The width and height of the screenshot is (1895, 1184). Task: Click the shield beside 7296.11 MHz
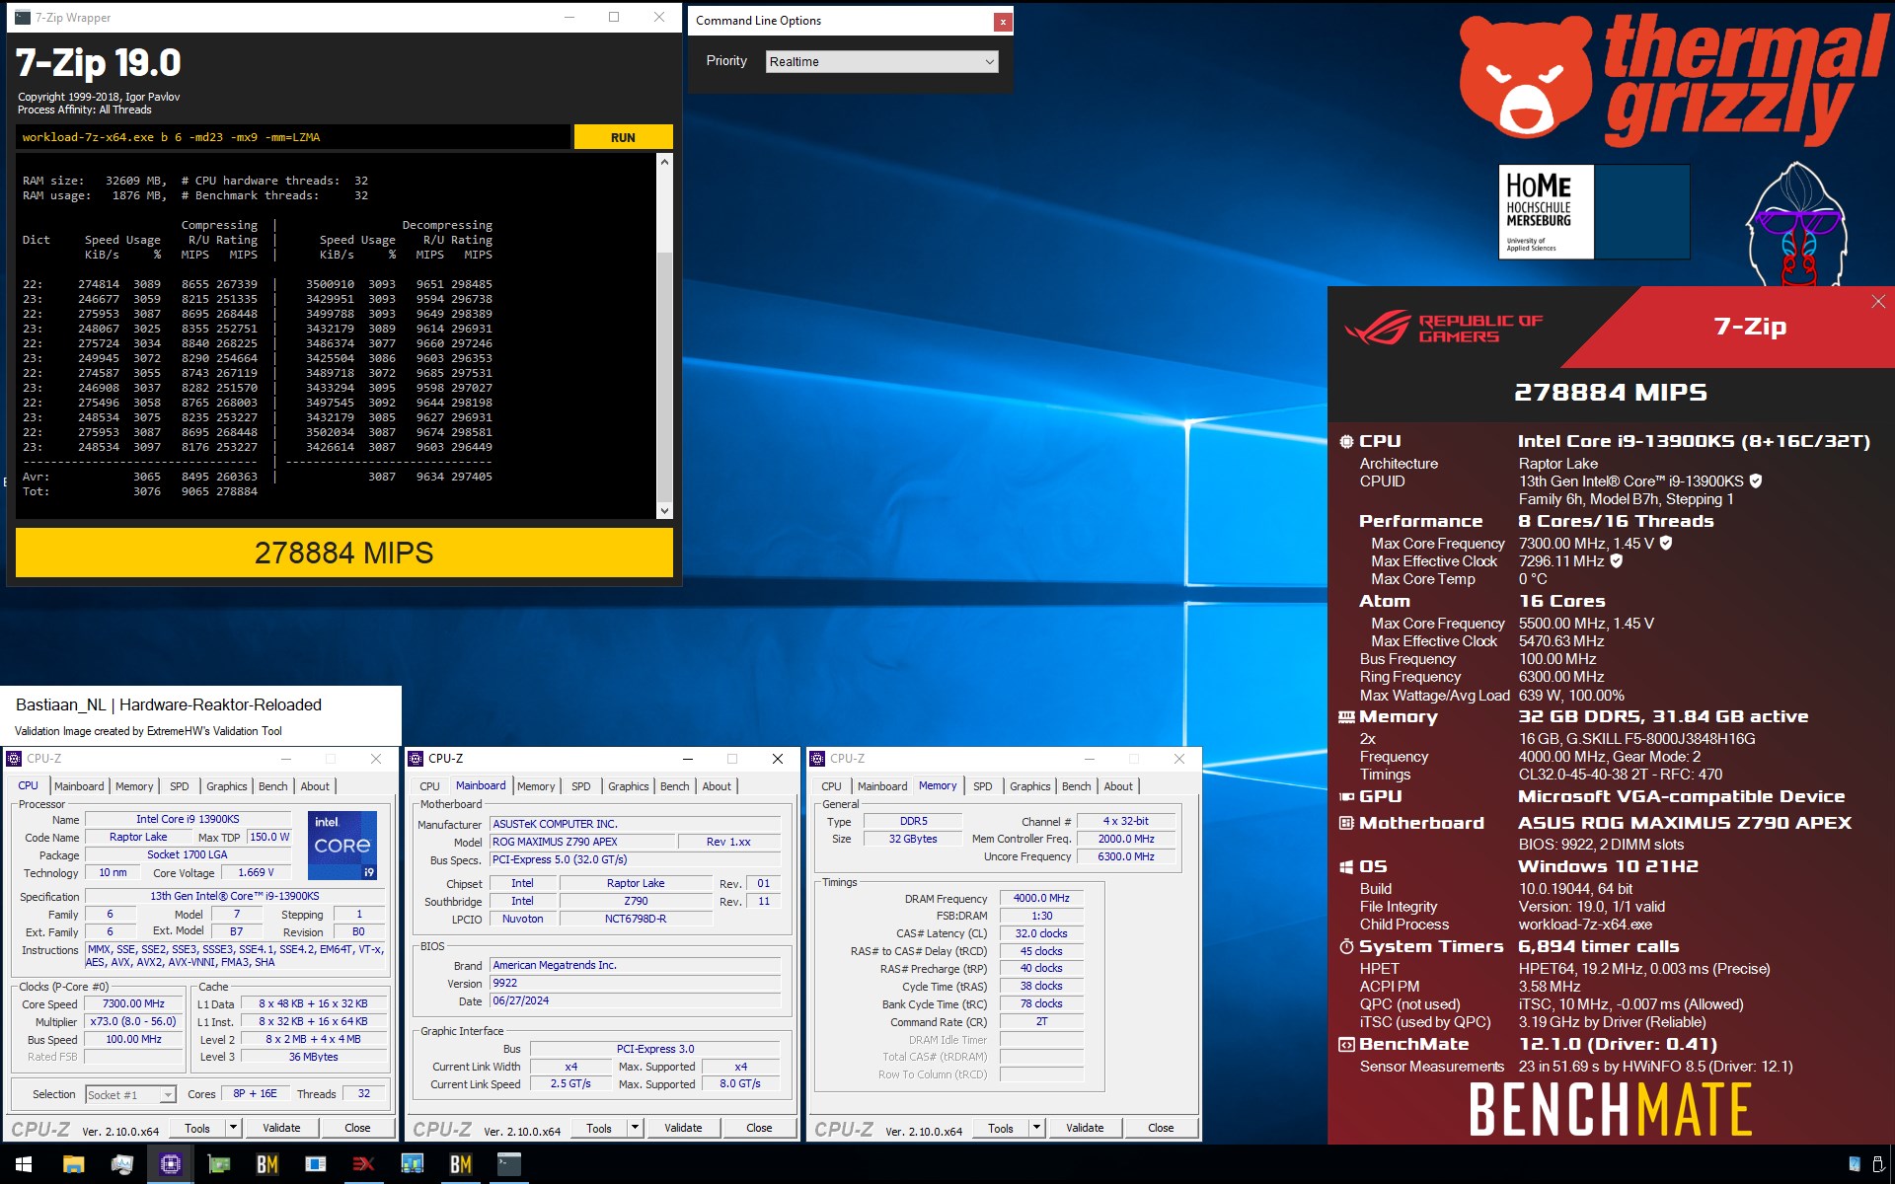pos(1617,560)
